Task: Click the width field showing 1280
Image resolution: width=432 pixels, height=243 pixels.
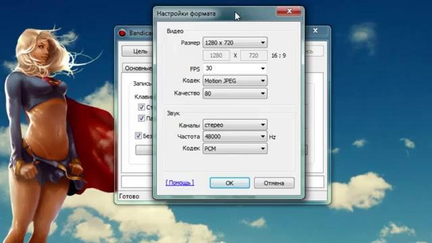Action: (x=216, y=55)
